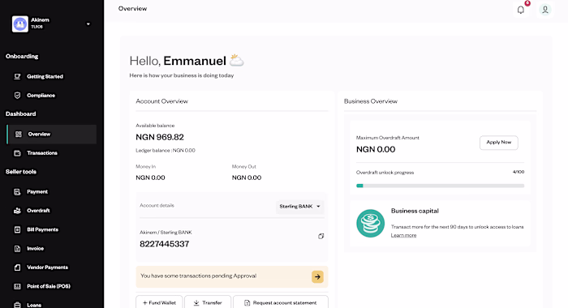Viewport: 568px width, 308px height.
Task: Click the Compliance shield icon
Action: [x=17, y=95]
